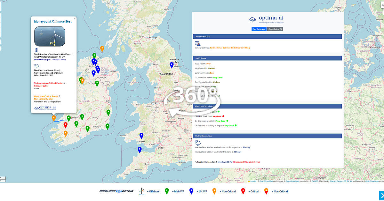The height and width of the screenshot is (201, 384).
Task: Click 'No of Non Critical Faults: 2' text
Action: [x=47, y=96]
